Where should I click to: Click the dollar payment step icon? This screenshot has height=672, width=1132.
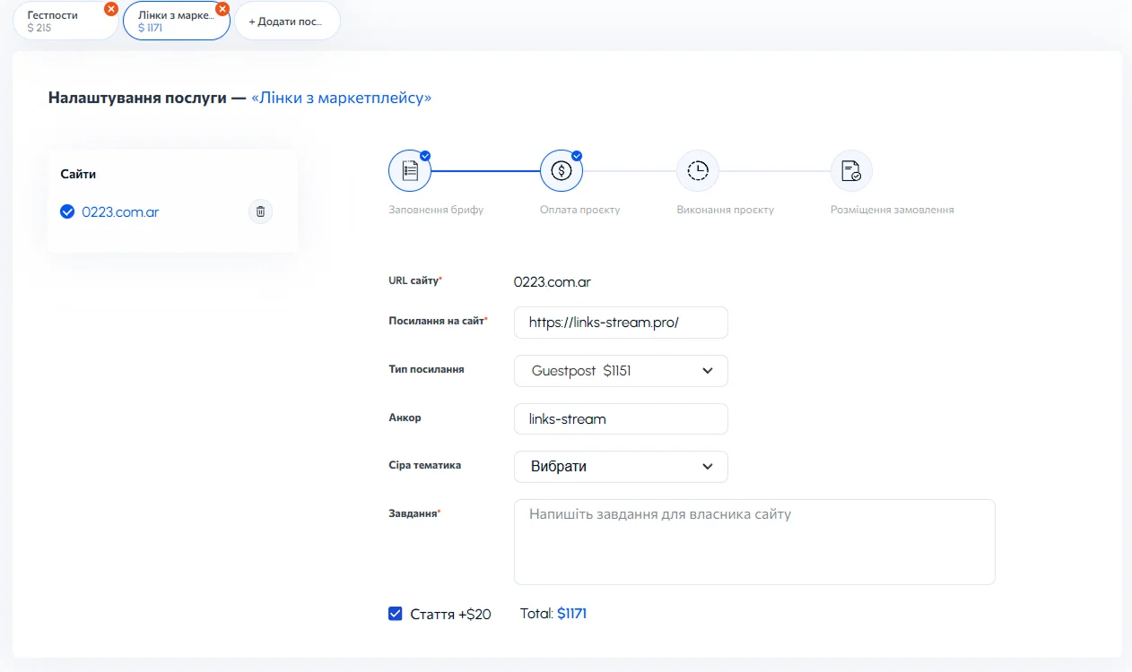(x=562, y=170)
